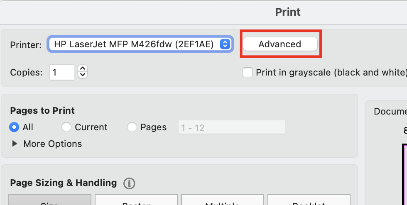Click the Print dialog title bar

[287, 12]
